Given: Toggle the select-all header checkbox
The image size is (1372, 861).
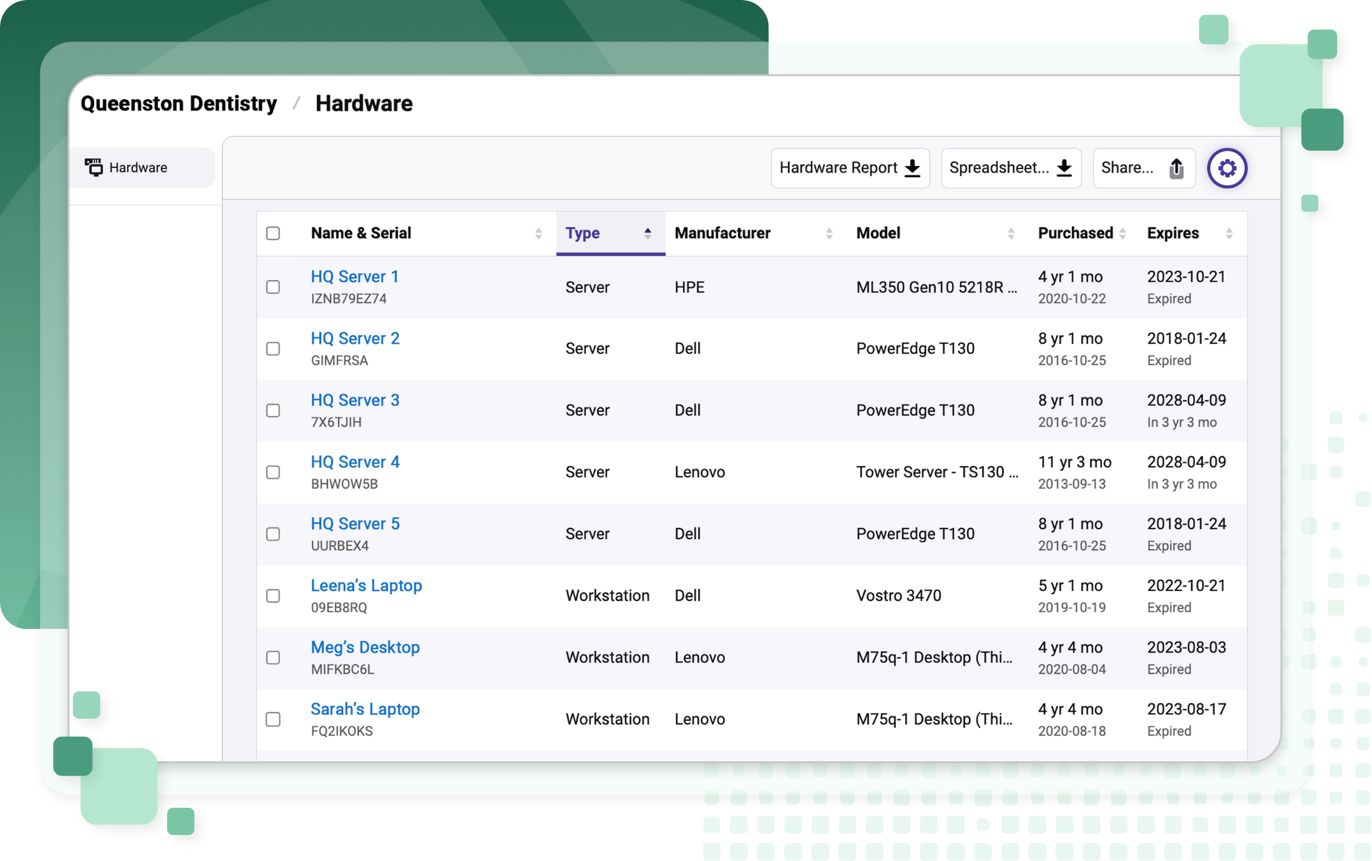Looking at the screenshot, I should pyautogui.click(x=273, y=233).
